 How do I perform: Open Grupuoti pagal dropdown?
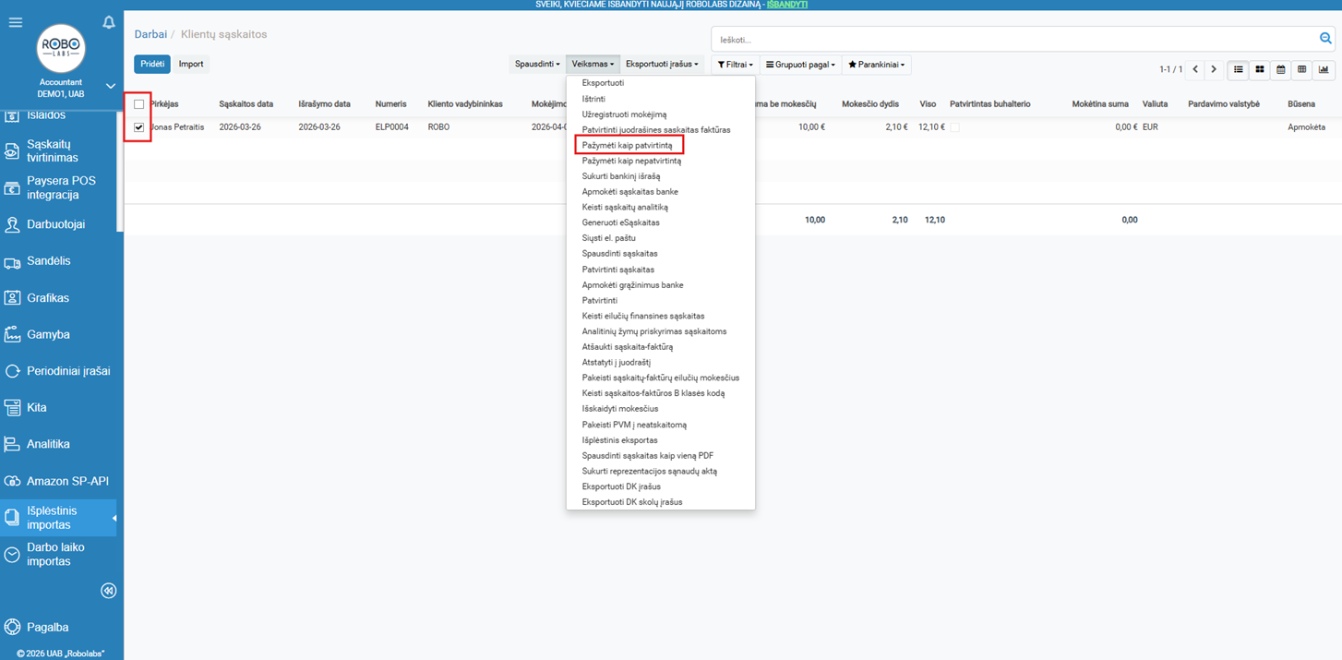pyautogui.click(x=800, y=65)
